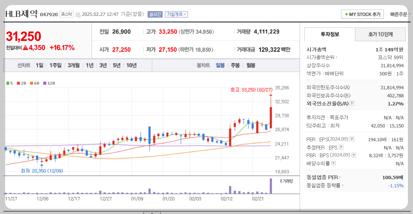413x214 pixels.
Task: Click the 52주최고 value 42,050
Action: [378, 126]
